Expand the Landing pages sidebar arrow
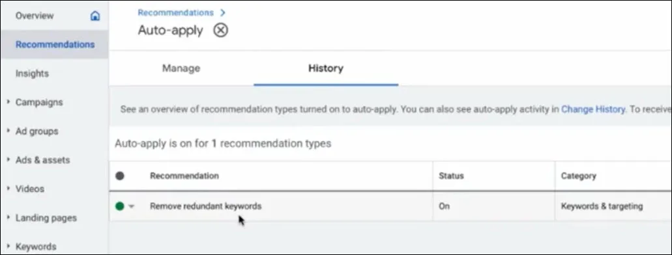Screen dimensions: 672x255 click(8, 217)
